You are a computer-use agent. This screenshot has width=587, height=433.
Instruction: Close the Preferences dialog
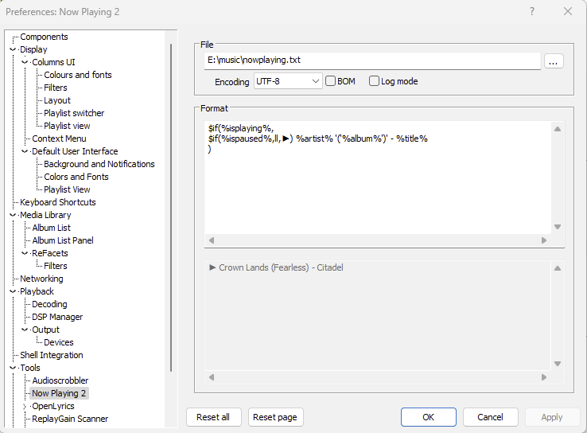coord(568,12)
